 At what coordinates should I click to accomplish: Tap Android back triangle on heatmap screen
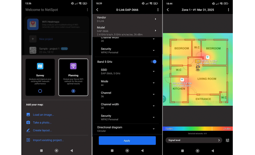[x=213, y=150]
